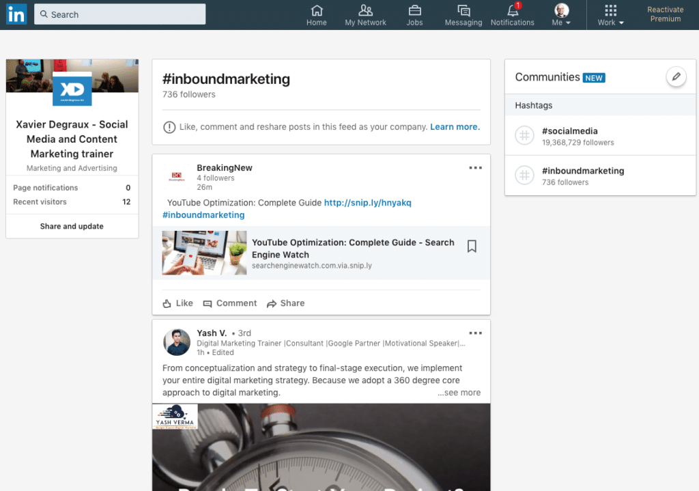
Task: Click the 4 followers text under BreakingNew
Action: pos(216,178)
